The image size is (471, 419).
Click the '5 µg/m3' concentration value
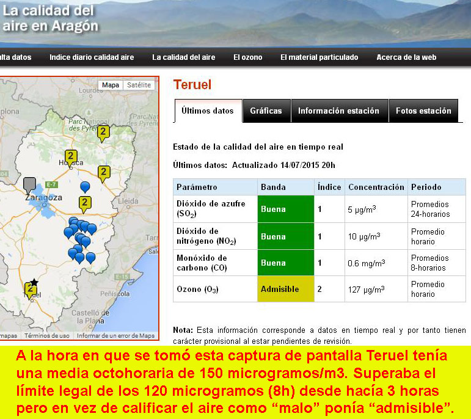[x=362, y=209]
